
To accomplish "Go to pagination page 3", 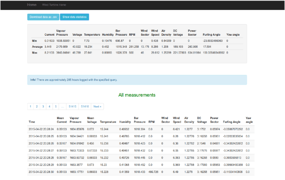I will coord(43,106).
